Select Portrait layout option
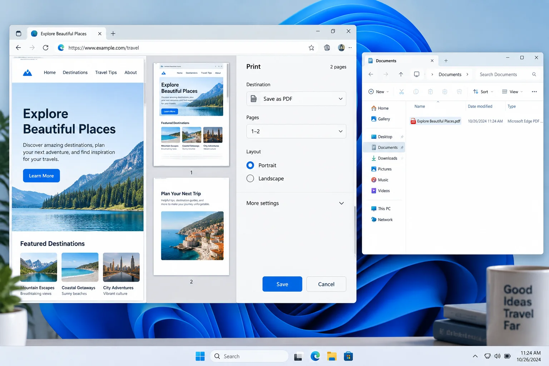This screenshot has height=366, width=549. point(250,165)
